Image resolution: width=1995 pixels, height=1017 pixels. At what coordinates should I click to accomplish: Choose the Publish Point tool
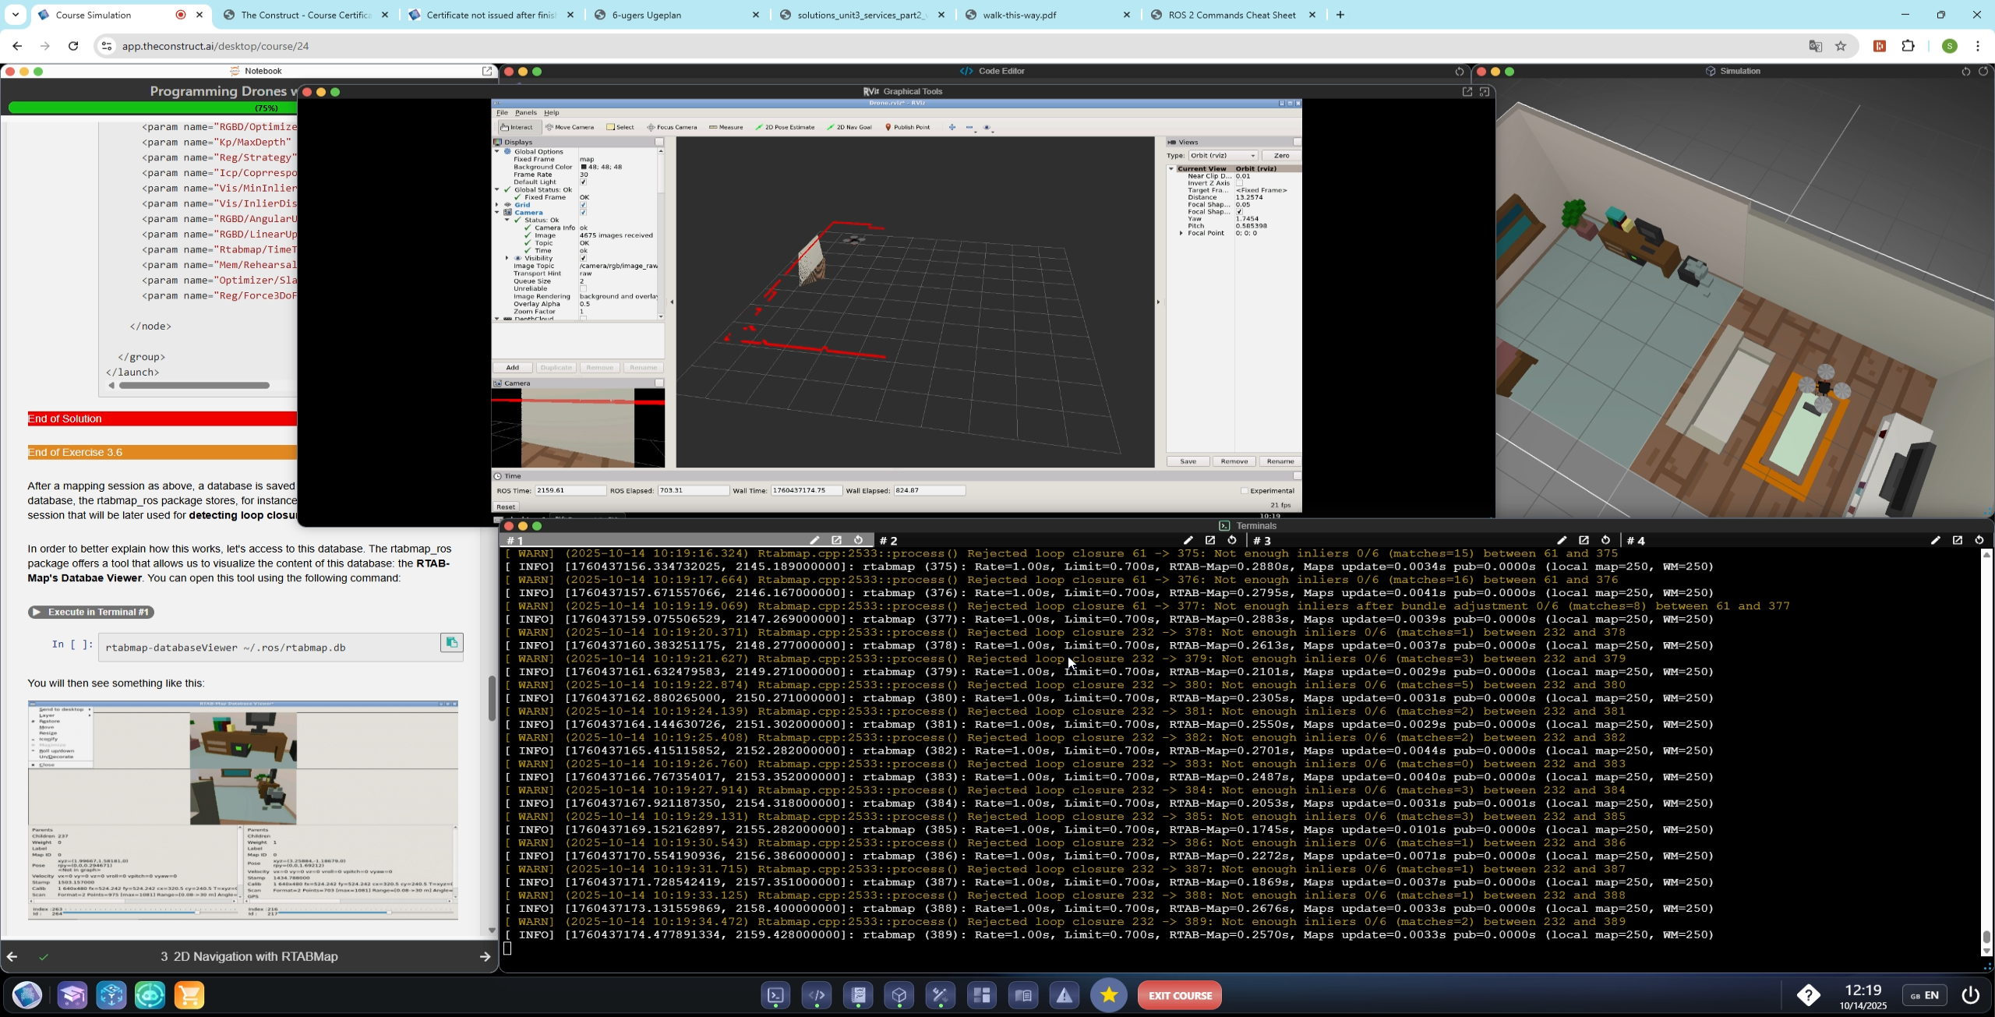pyautogui.click(x=907, y=127)
